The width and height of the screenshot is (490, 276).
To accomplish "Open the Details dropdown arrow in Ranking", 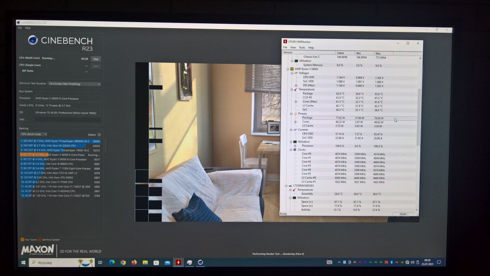I will [99, 135].
